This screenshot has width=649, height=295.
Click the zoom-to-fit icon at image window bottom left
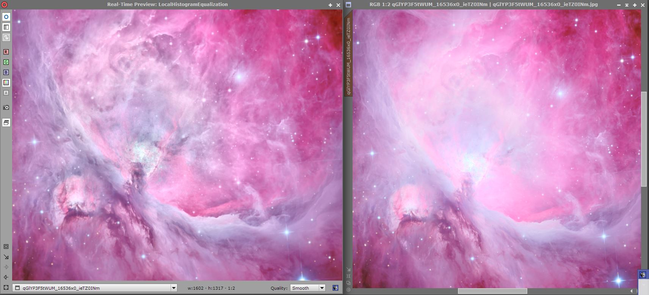(348, 276)
